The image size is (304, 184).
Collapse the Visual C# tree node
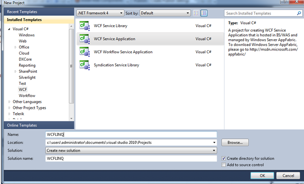9,29
